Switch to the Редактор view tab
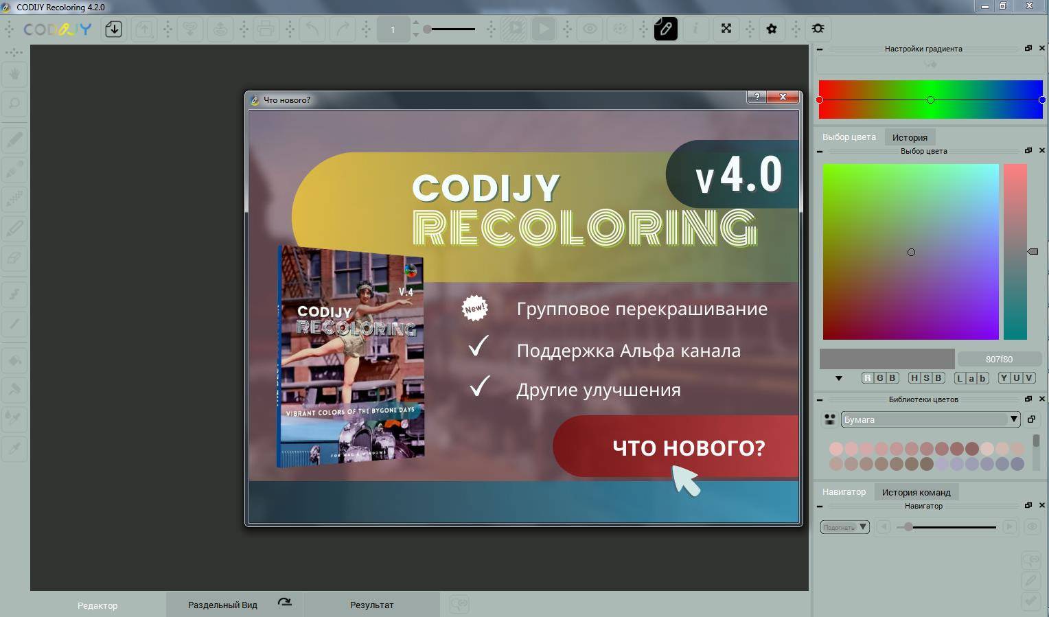 (97, 605)
